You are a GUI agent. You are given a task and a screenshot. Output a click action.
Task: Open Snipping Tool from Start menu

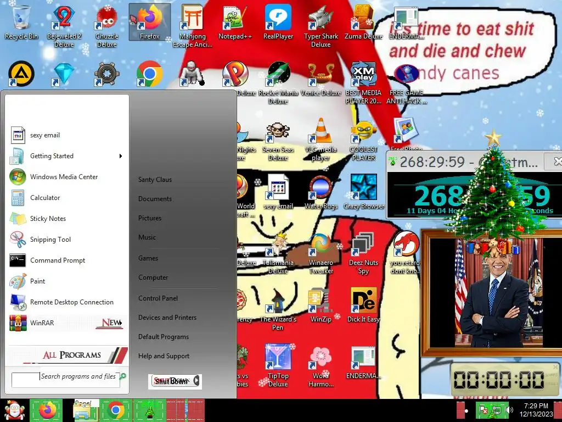[66, 240]
